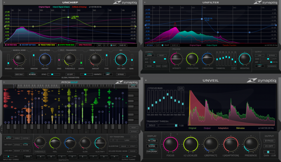Screen dimensions: 281x162
Task: Click the t [Adaptation] knob in UNVEIL
Action: (x=231, y=144)
